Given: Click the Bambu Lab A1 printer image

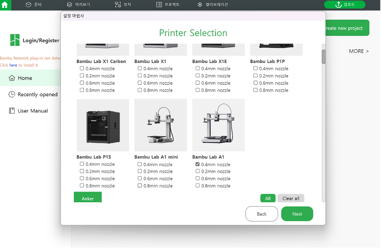Looking at the screenshot, I should (x=218, y=125).
